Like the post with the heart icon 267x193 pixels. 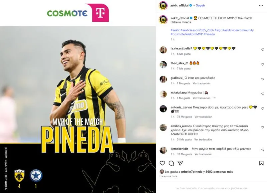click(x=162, y=163)
